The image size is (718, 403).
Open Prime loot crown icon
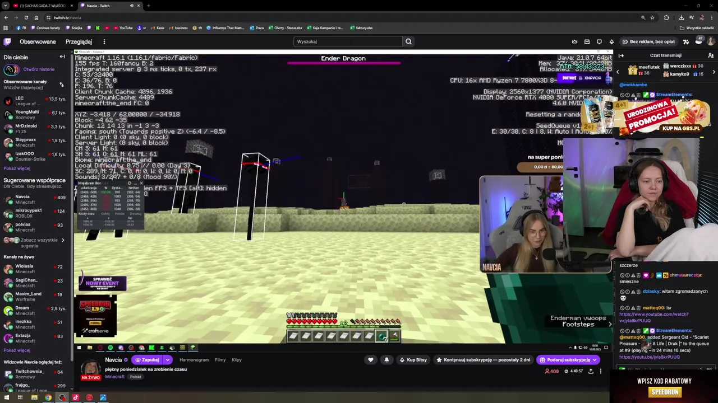(574, 41)
